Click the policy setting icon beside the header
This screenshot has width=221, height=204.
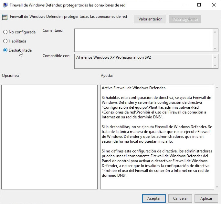(x=5, y=17)
